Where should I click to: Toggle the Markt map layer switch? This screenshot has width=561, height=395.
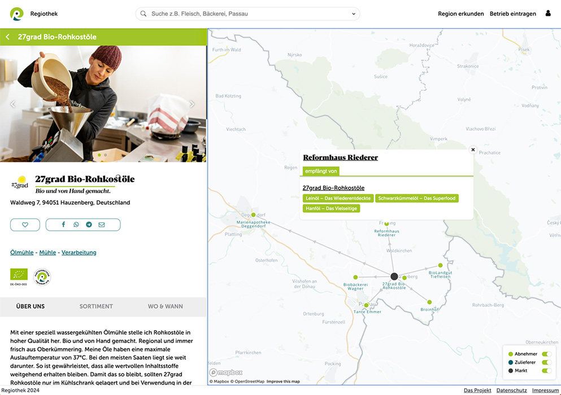click(x=546, y=371)
